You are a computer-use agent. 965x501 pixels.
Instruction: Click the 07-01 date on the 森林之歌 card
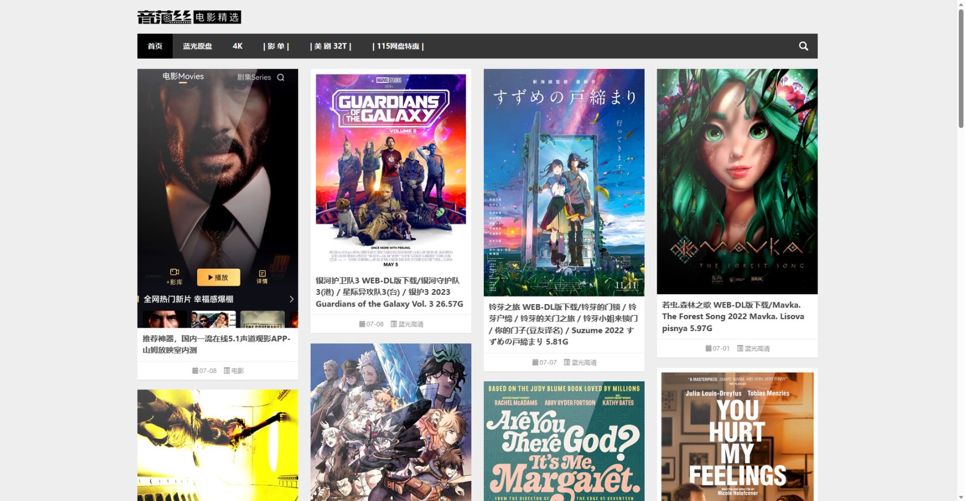coord(721,348)
